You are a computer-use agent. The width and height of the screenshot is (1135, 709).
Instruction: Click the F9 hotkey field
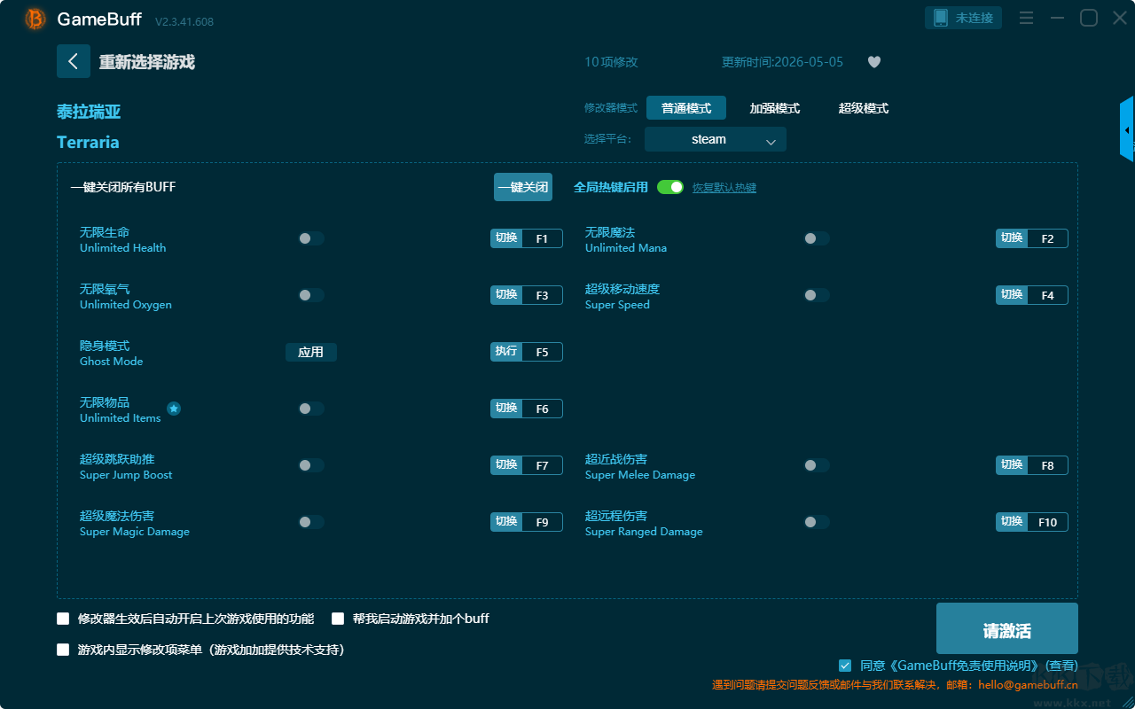[x=542, y=522]
